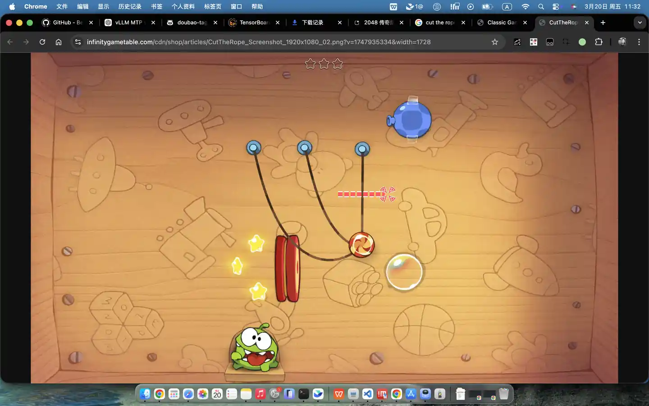
Task: Close the GitHub tab
Action: [91, 23]
